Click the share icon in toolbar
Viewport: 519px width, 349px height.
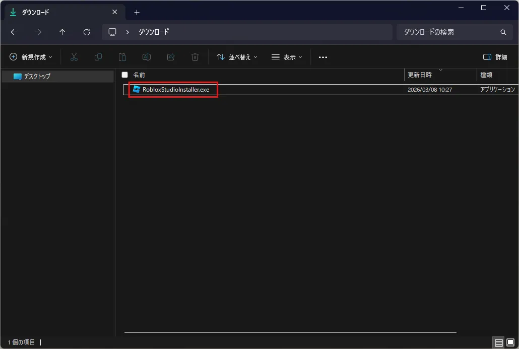coord(171,57)
